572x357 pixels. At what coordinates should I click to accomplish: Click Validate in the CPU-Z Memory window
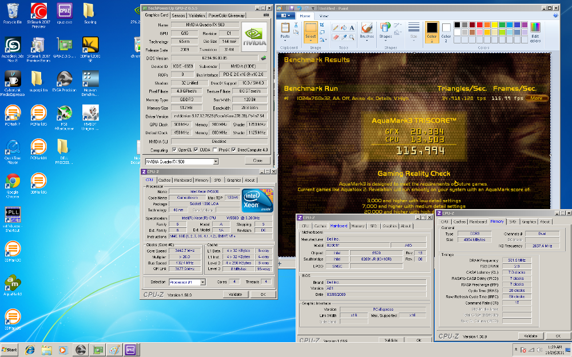click(x=530, y=336)
